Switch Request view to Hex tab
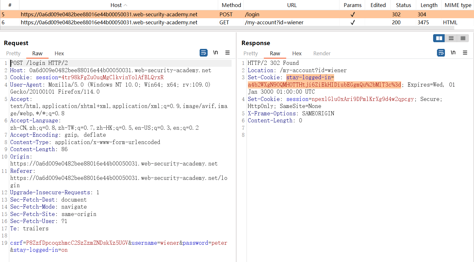This screenshot has height=262, width=474. [x=59, y=53]
